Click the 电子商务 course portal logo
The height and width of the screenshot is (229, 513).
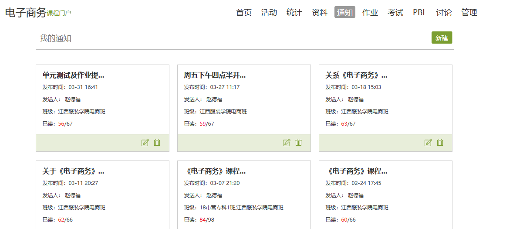click(38, 13)
